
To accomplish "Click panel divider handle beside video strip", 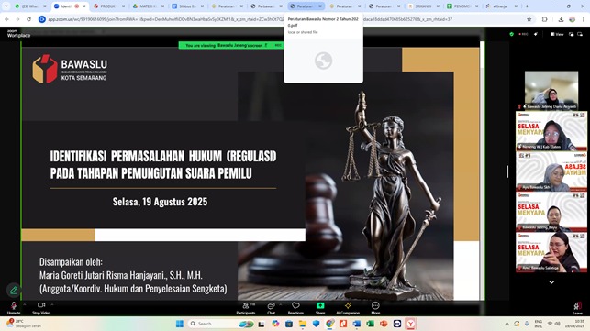I will [507, 171].
